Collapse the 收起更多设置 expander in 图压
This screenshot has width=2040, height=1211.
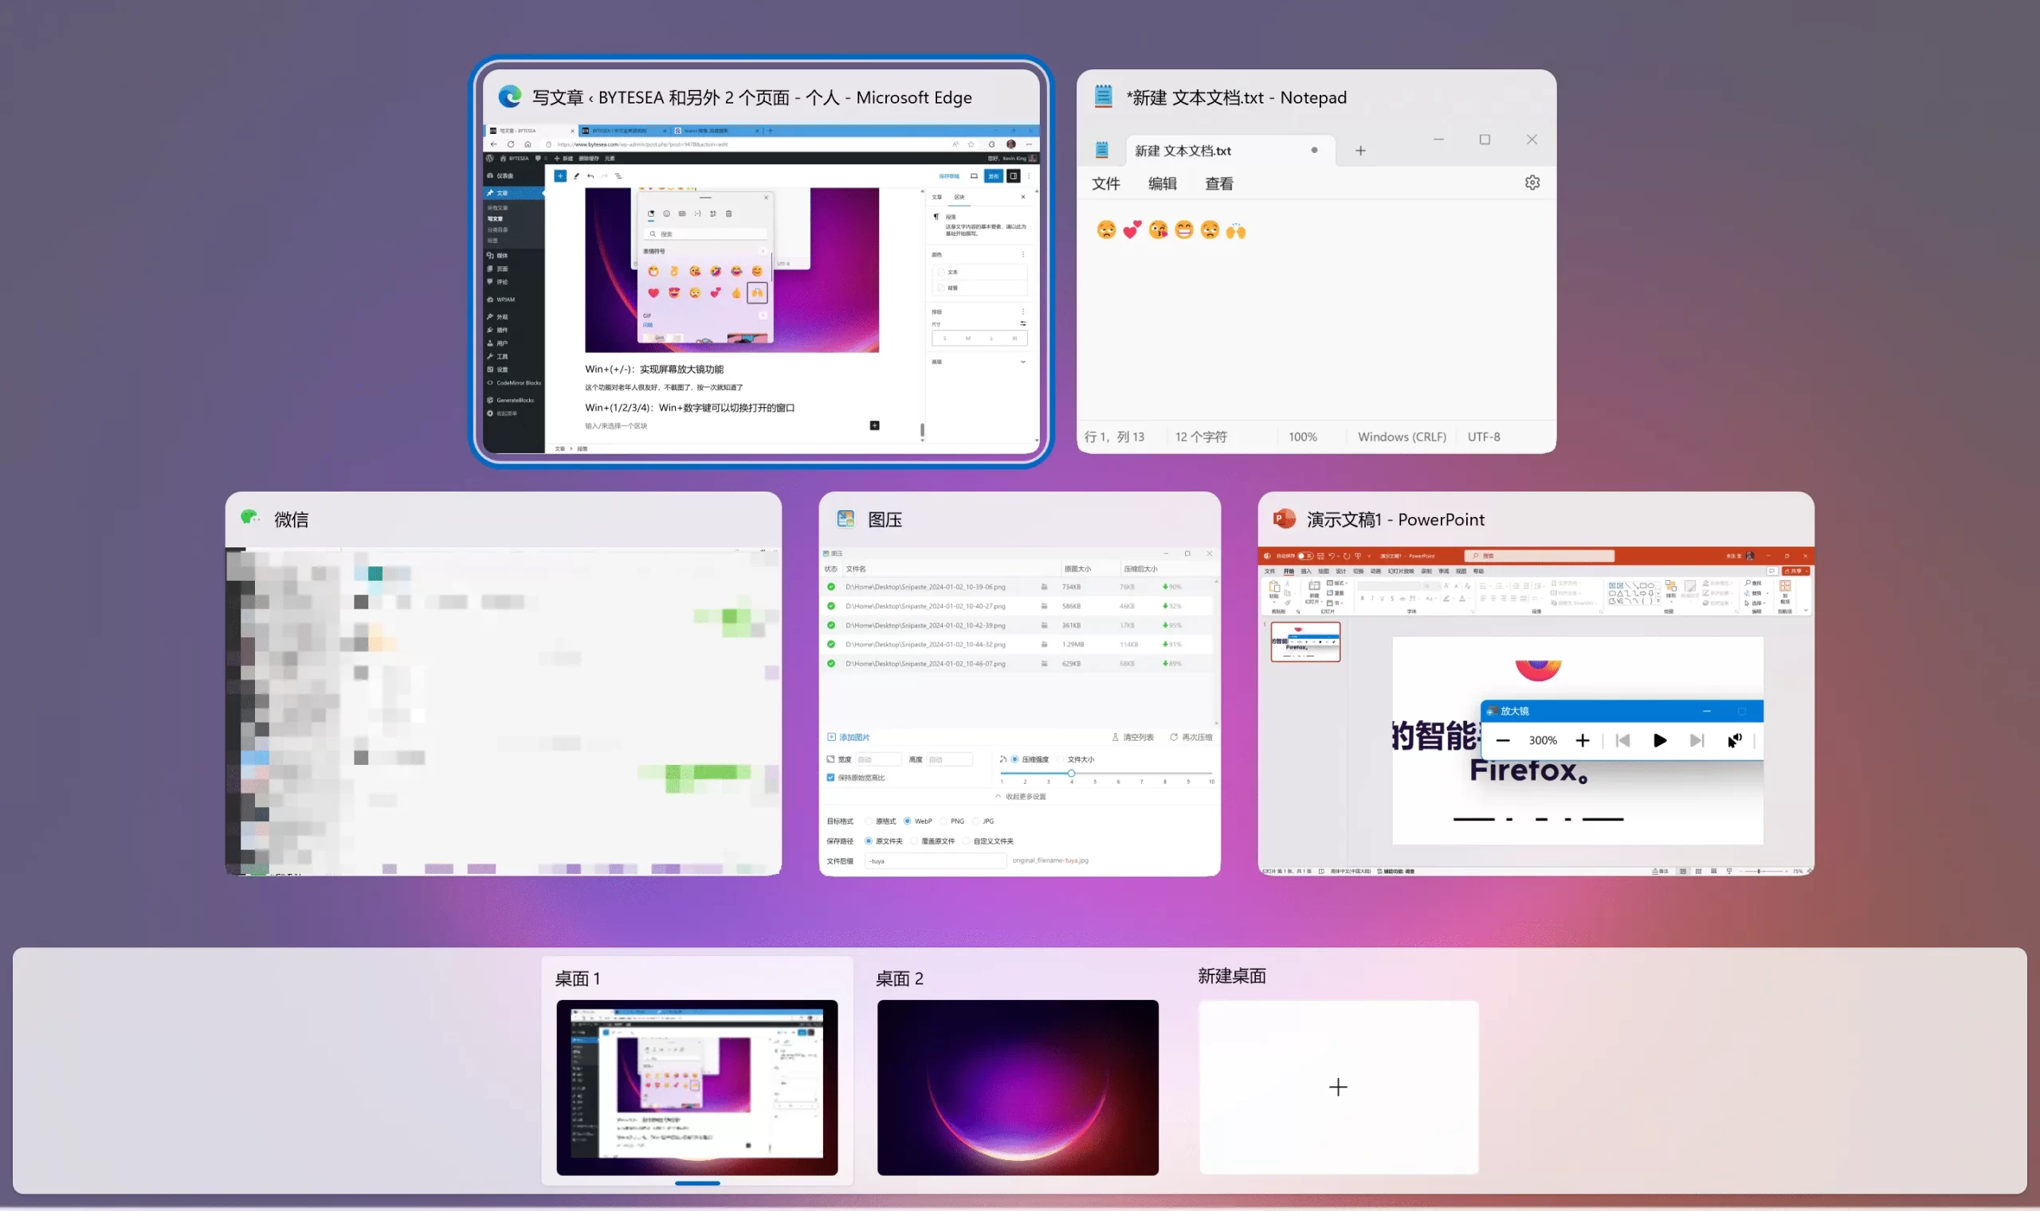point(1020,797)
